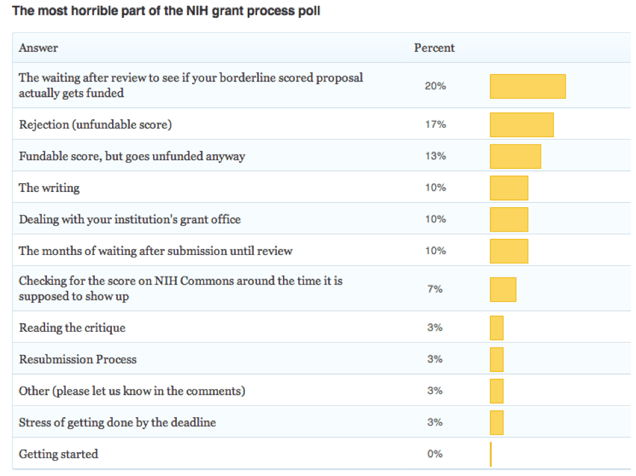The height and width of the screenshot is (476, 636).
Task: Click the bar for 'Resubmission Process'
Action: (497, 359)
